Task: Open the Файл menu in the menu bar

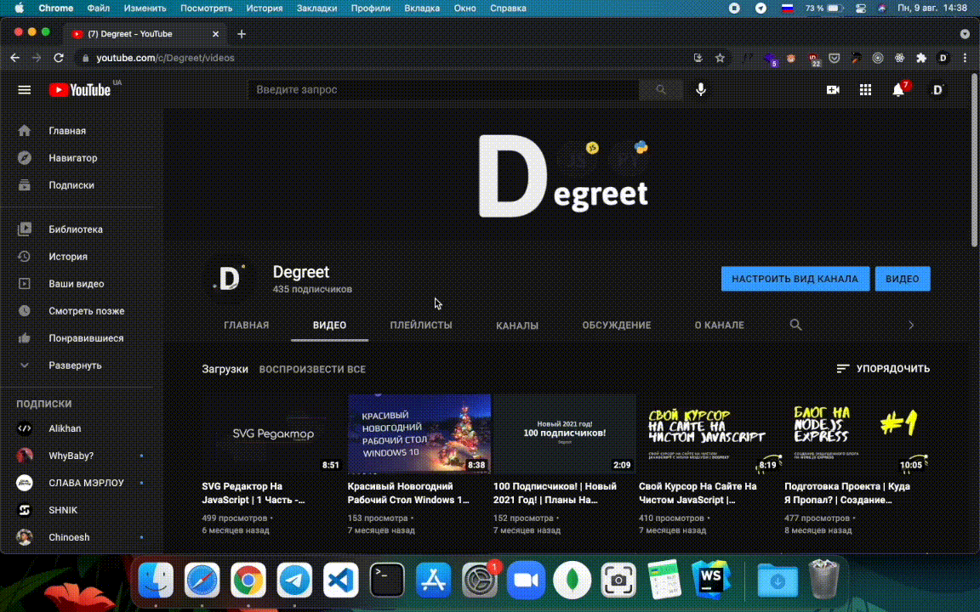Action: (98, 8)
